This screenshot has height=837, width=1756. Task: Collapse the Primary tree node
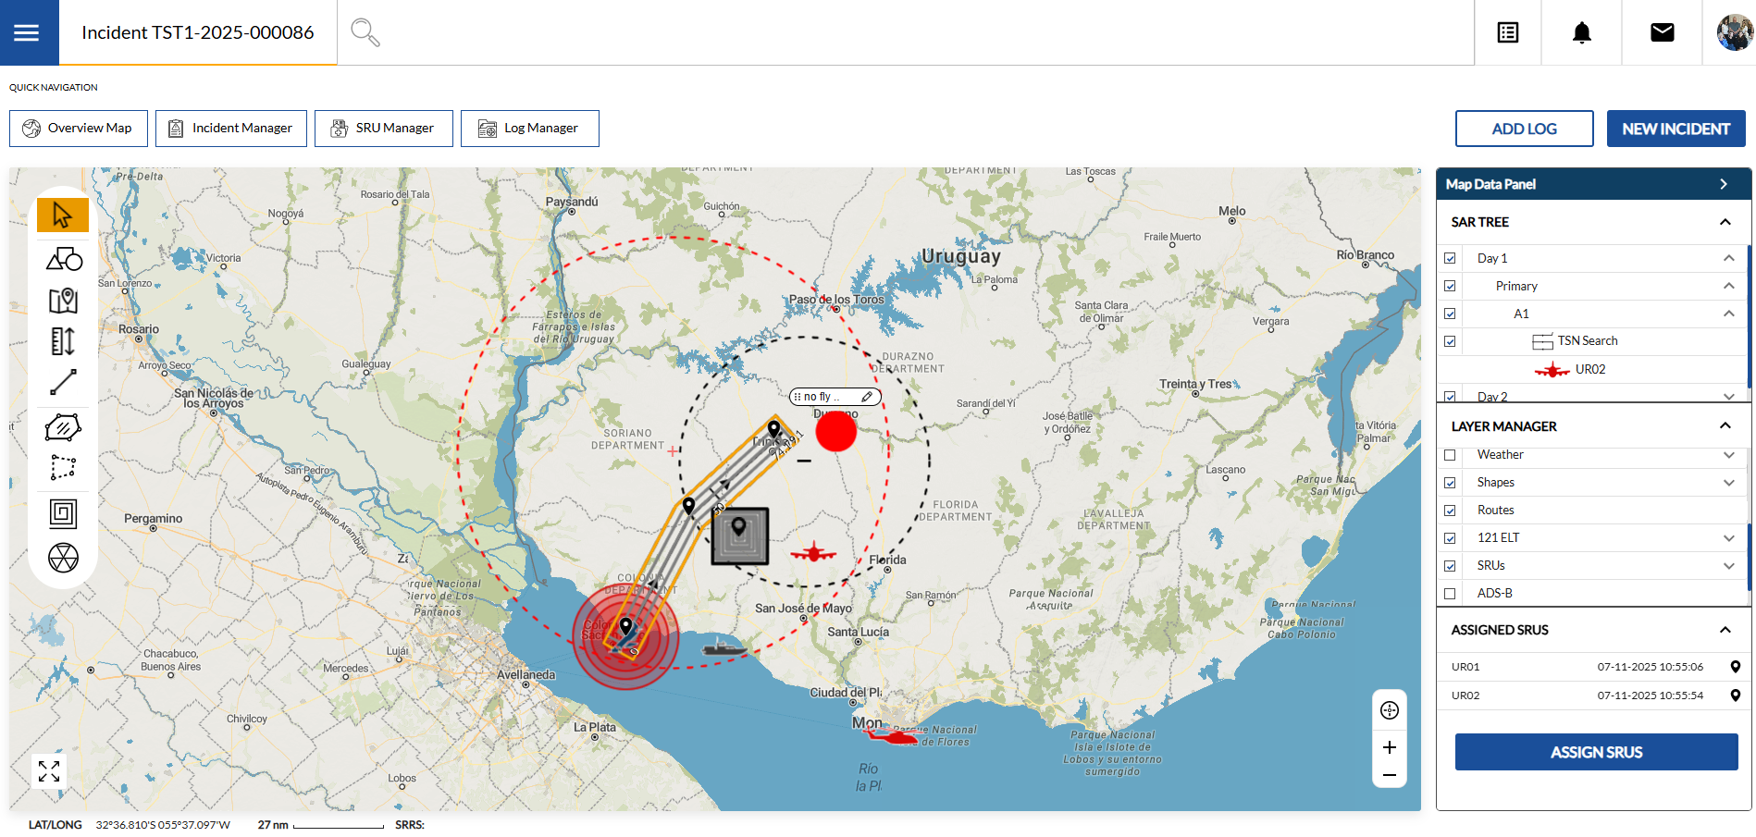[1728, 286]
